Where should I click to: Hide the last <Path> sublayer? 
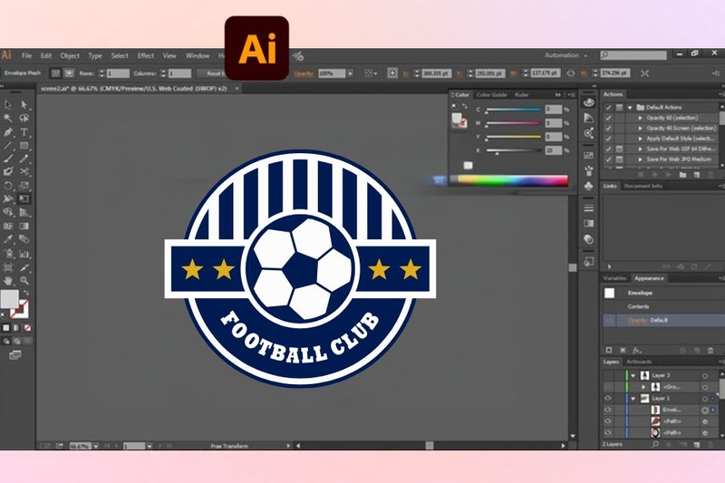pyautogui.click(x=608, y=432)
